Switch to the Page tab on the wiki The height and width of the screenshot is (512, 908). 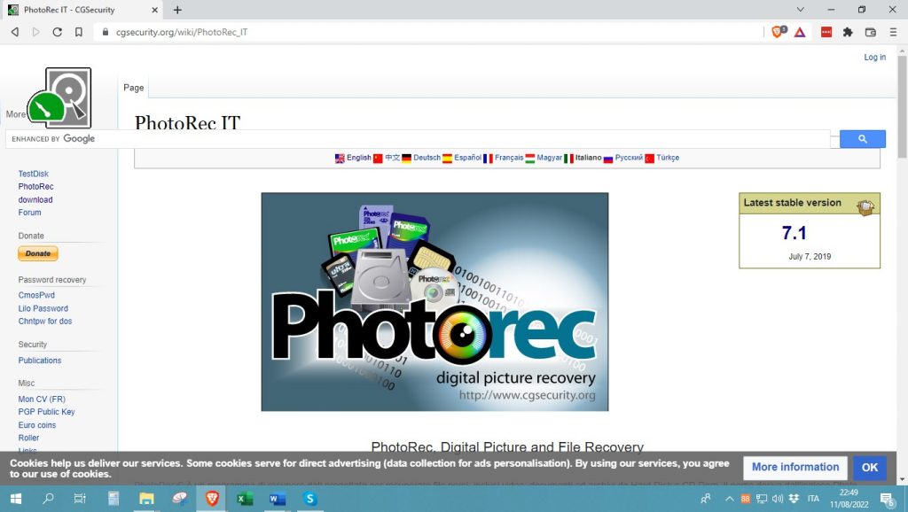(133, 88)
